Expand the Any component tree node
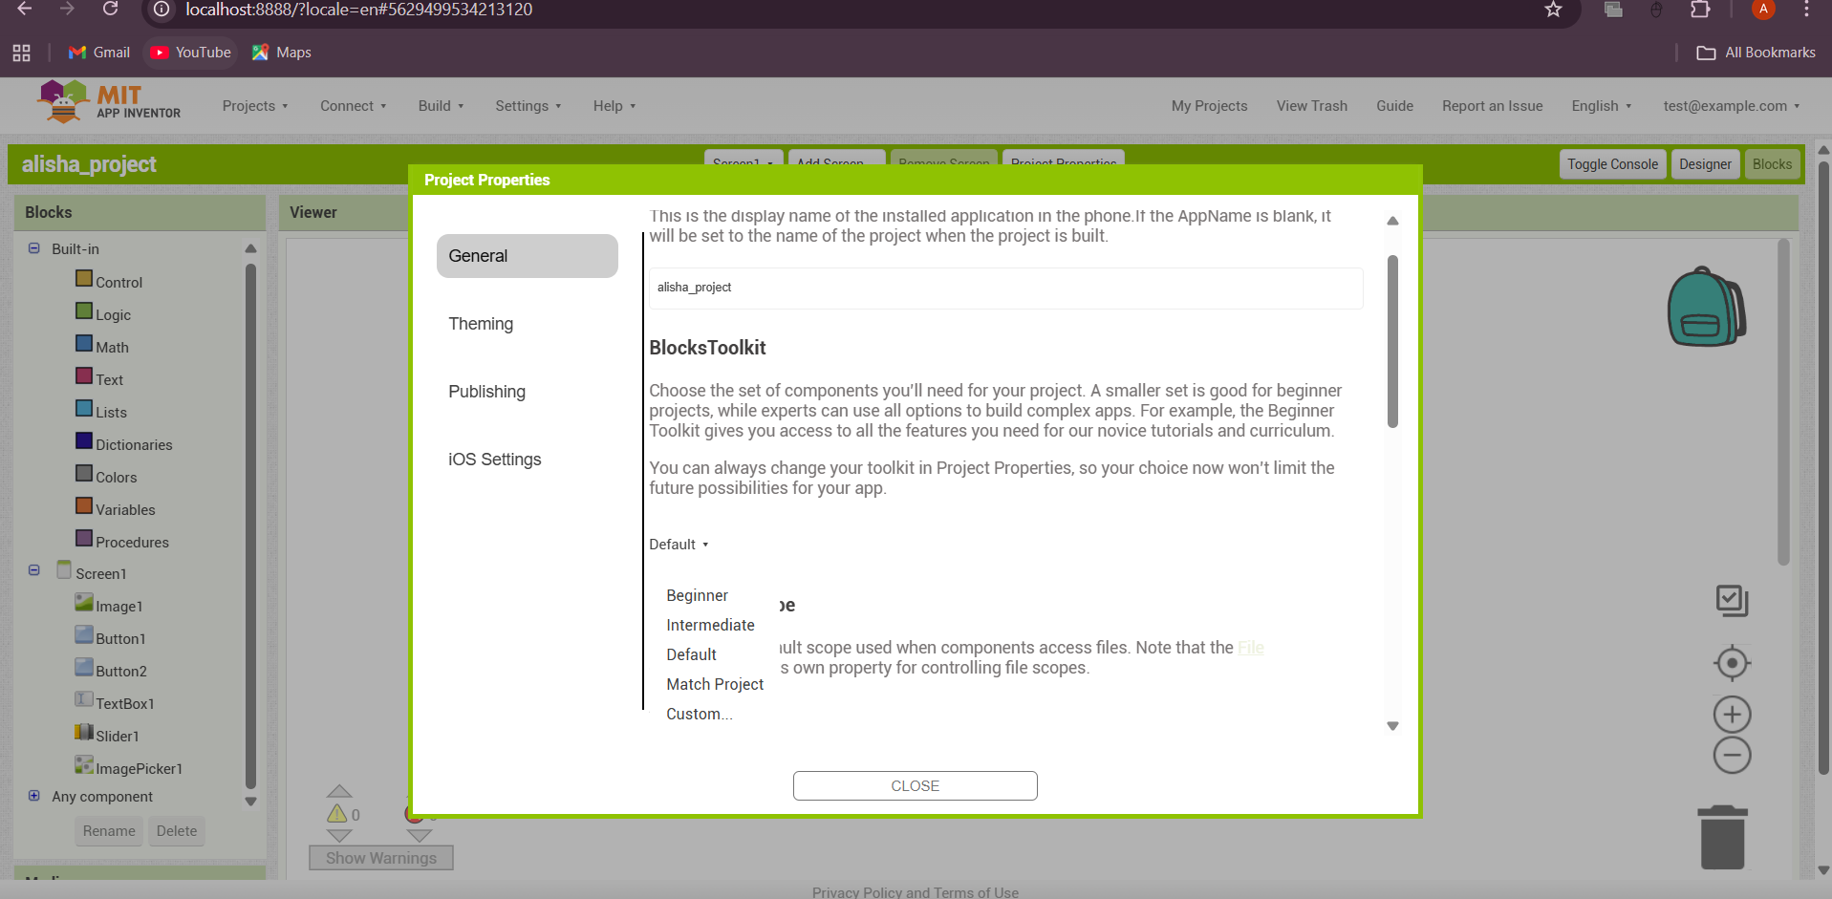This screenshot has width=1832, height=899. click(x=34, y=796)
